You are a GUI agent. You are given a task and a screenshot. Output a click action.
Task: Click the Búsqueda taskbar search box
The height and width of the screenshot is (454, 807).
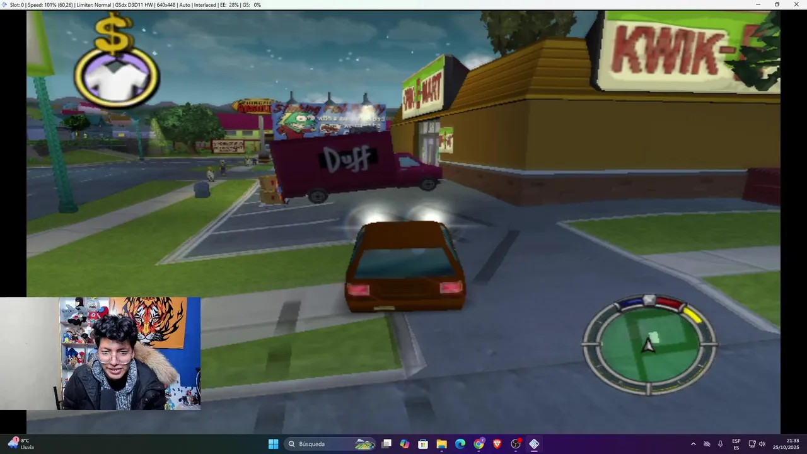pyautogui.click(x=330, y=444)
